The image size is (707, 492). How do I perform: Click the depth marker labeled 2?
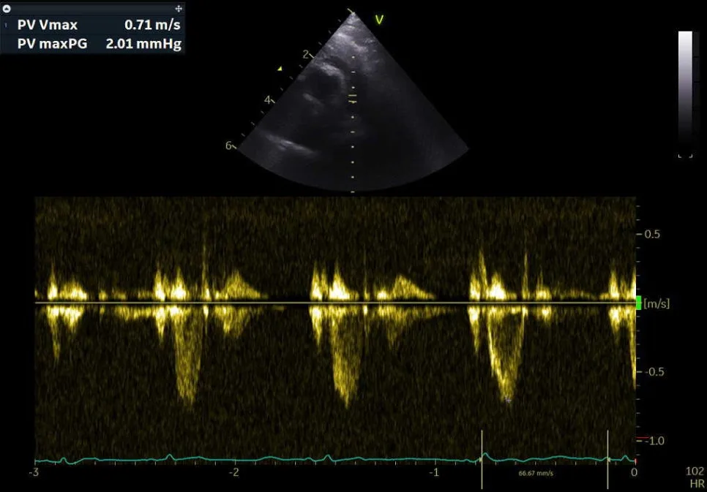point(306,55)
